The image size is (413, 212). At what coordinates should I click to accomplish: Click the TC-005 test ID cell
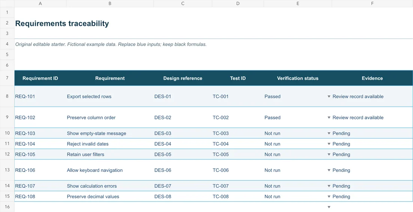coord(238,154)
